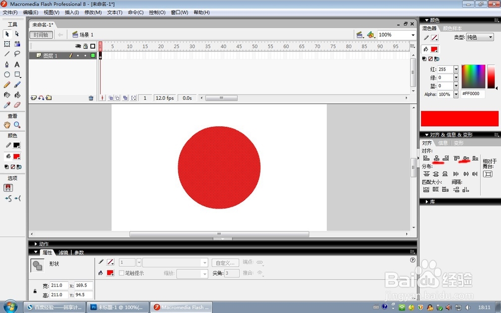Open the Alpha value dropdown arrow
501x313 pixels.
click(x=456, y=94)
